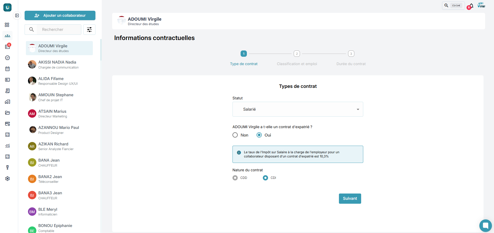Open the dashboard grid icon
The image size is (494, 233).
pos(7,25)
